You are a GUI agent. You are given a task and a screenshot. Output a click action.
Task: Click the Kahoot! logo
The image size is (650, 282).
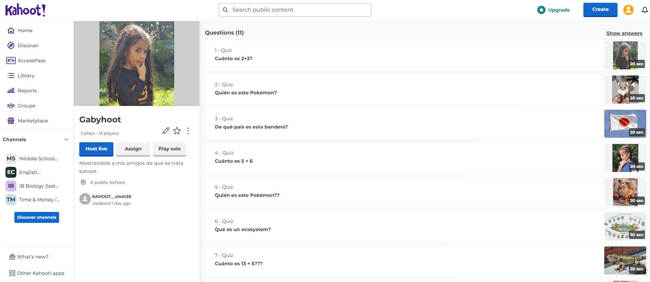25,10
